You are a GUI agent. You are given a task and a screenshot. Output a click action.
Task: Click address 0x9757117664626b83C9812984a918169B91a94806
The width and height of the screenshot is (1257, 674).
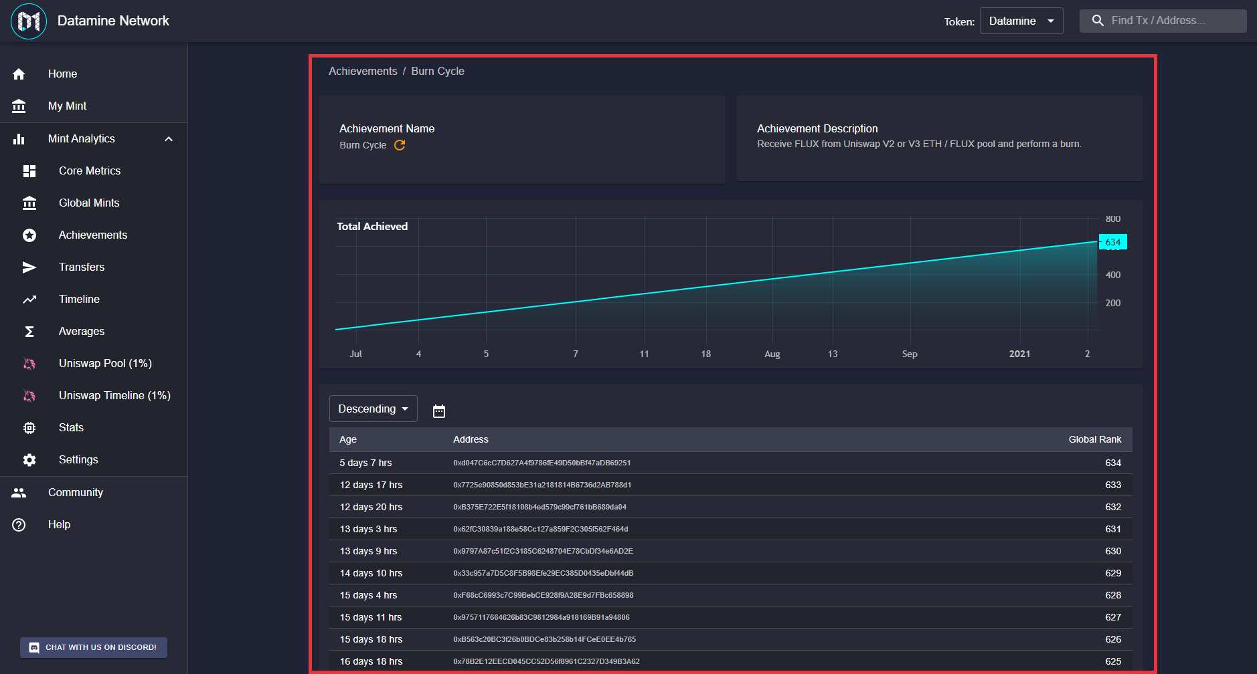541,617
